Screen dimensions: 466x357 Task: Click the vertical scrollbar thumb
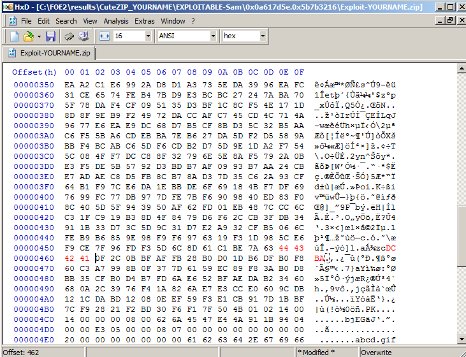tap(462, 237)
